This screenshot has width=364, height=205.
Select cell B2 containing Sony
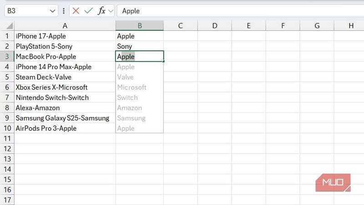click(125, 46)
